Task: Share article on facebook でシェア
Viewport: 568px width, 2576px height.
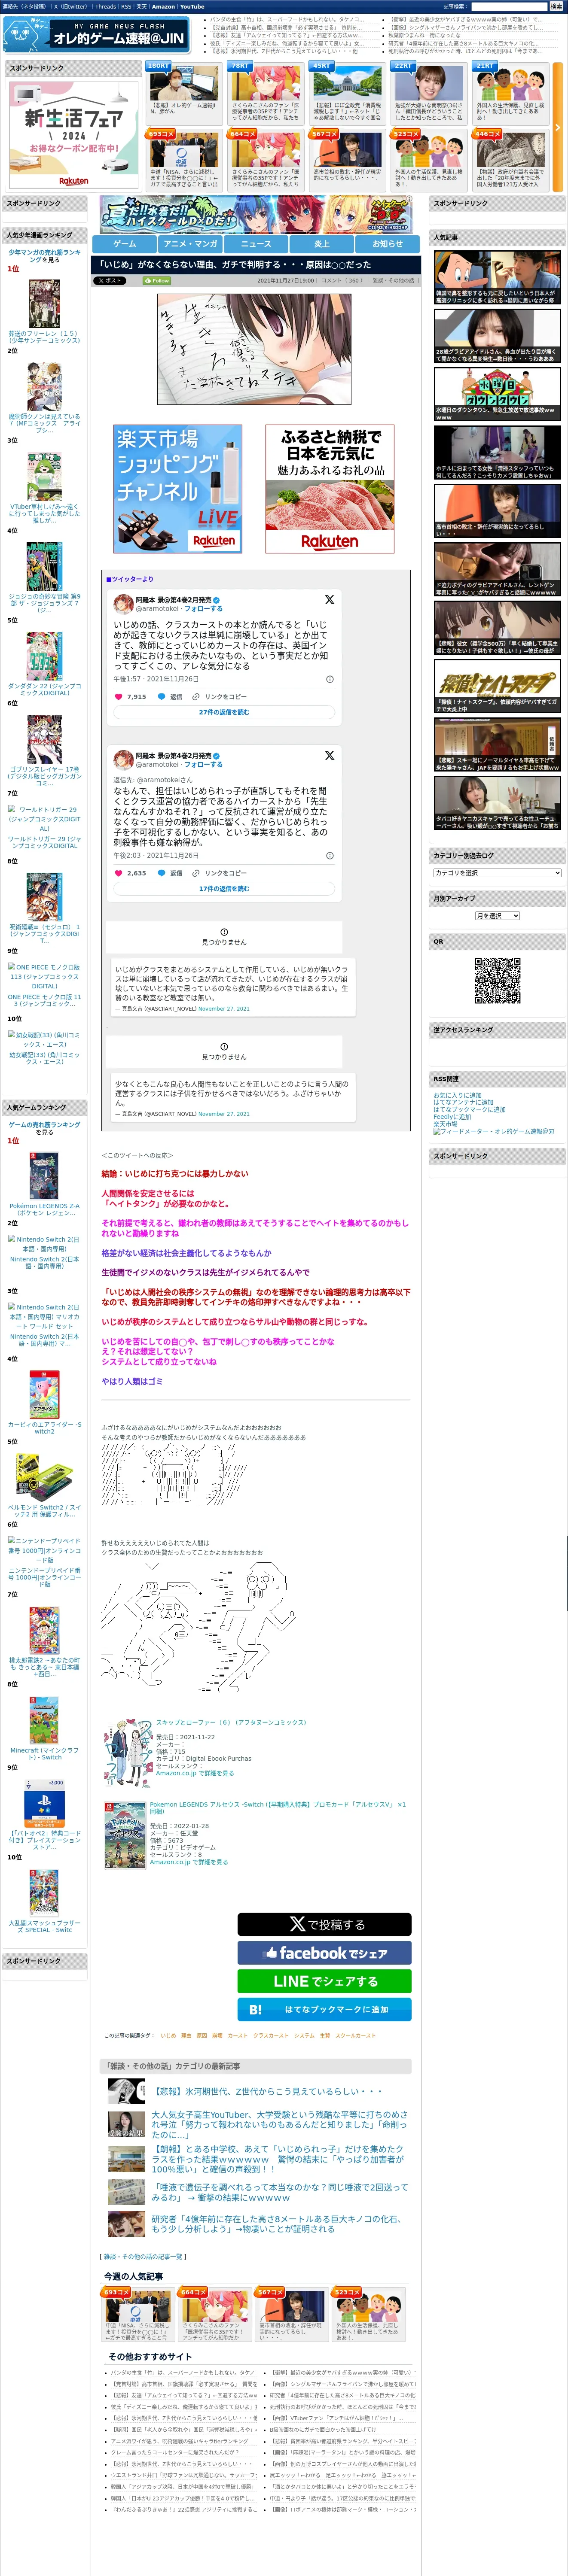Action: 324,1952
